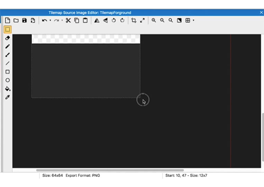Close the Tilemap Source Image Editor window
Viewport: 264px width, 187px height.
tap(261, 12)
